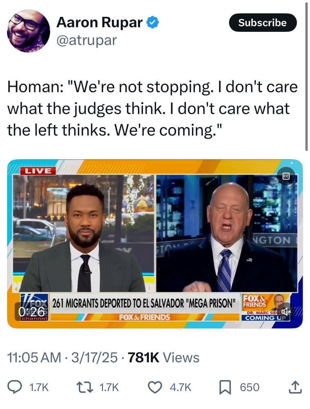Screen dimensions: 310x409
Task: Click the 650 bookmarks count
Action: click(250, 387)
